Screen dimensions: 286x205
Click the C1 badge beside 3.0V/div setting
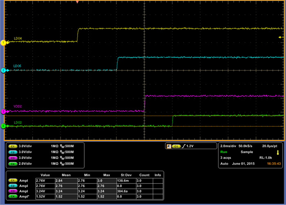13,146
